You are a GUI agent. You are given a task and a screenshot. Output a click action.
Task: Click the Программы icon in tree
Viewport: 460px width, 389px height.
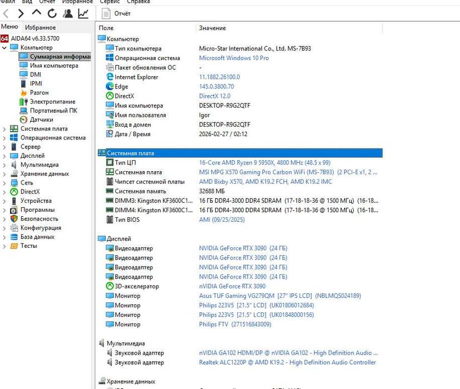click(14, 210)
